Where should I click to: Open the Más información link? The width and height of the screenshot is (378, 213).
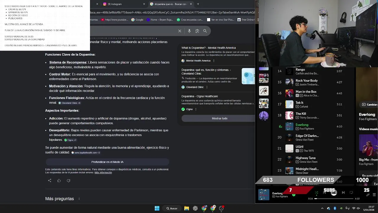point(103,172)
